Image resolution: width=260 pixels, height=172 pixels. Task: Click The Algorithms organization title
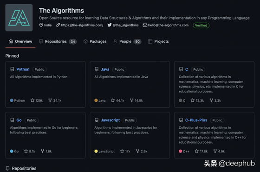[61, 10]
